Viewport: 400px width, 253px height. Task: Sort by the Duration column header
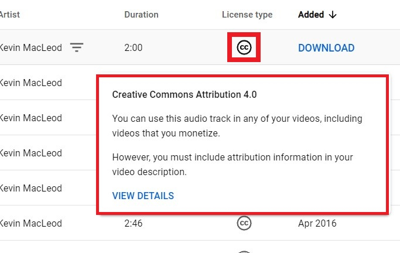[141, 15]
